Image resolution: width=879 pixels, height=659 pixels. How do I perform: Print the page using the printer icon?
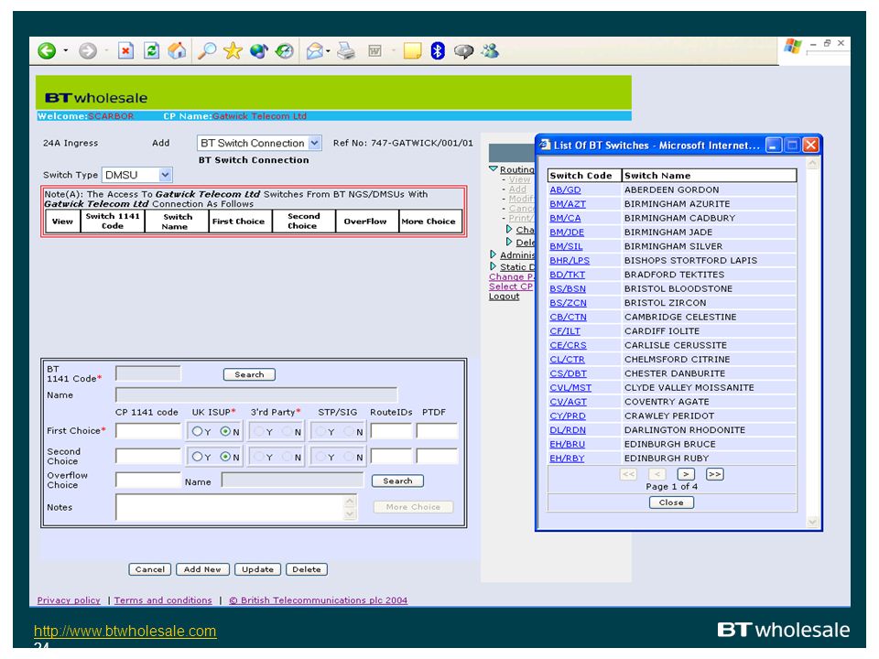click(346, 51)
